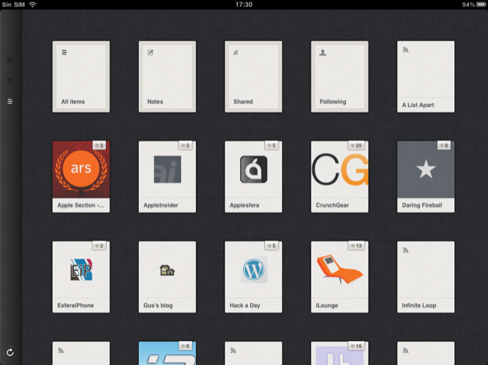488x365 pixels.
Task: Tap the Applesfera apple logo
Action: click(253, 169)
